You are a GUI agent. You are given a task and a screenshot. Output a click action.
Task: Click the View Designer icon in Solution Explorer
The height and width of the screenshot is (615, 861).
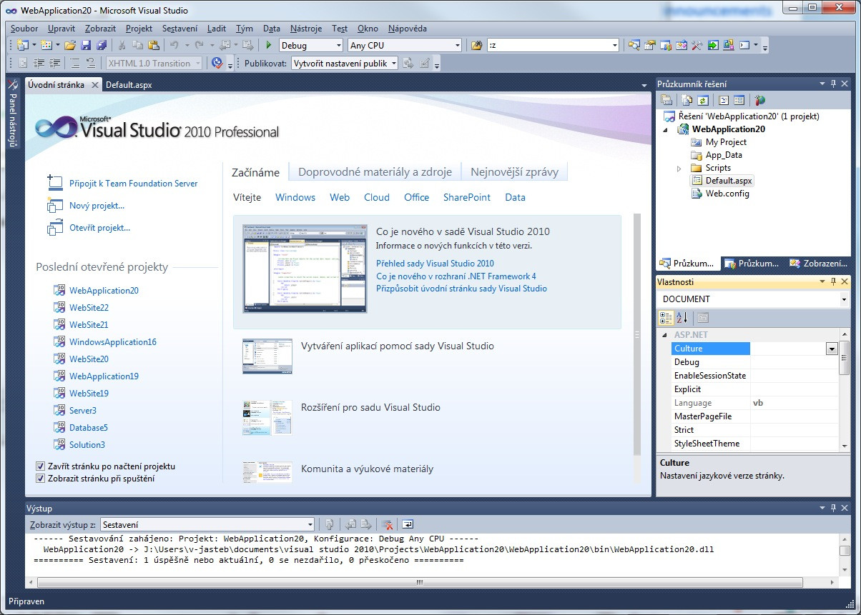(x=739, y=100)
